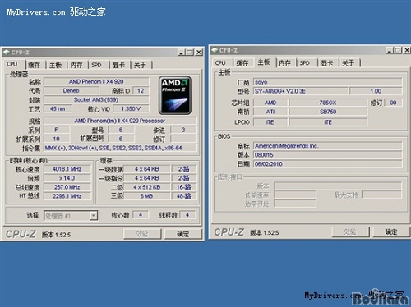Click the process value 45 nm
Image resolution: width=411 pixels, height=307 pixels.
click(58, 108)
